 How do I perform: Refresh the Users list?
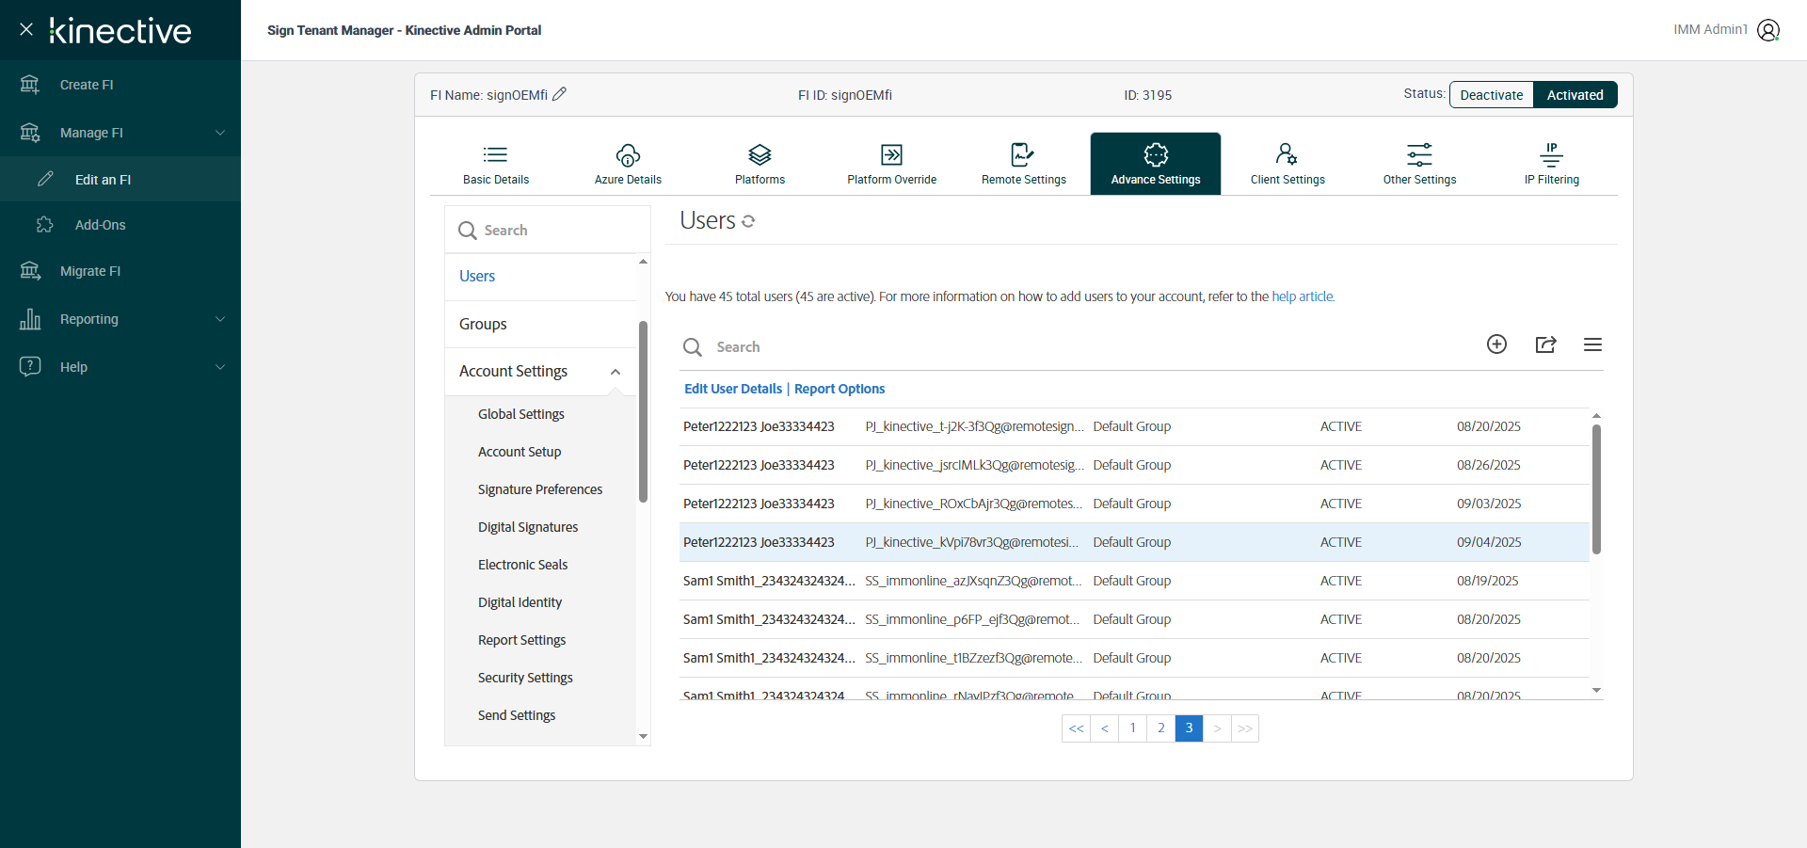[x=748, y=221]
